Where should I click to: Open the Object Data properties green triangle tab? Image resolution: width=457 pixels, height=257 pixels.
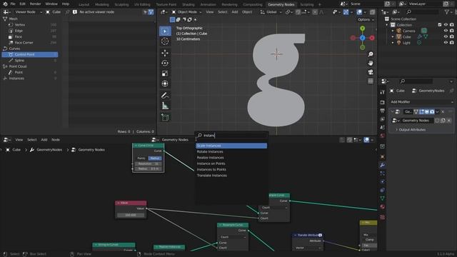click(x=383, y=198)
